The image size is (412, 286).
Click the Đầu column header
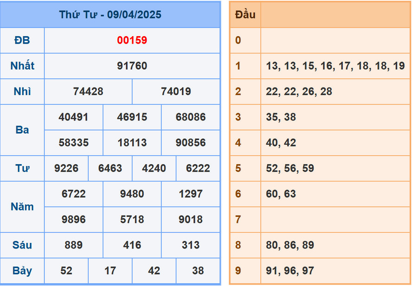pos(245,14)
